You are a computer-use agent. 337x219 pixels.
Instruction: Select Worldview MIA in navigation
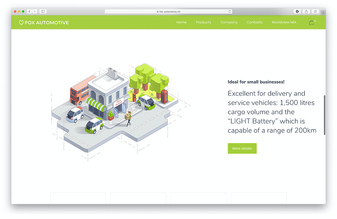tap(284, 22)
